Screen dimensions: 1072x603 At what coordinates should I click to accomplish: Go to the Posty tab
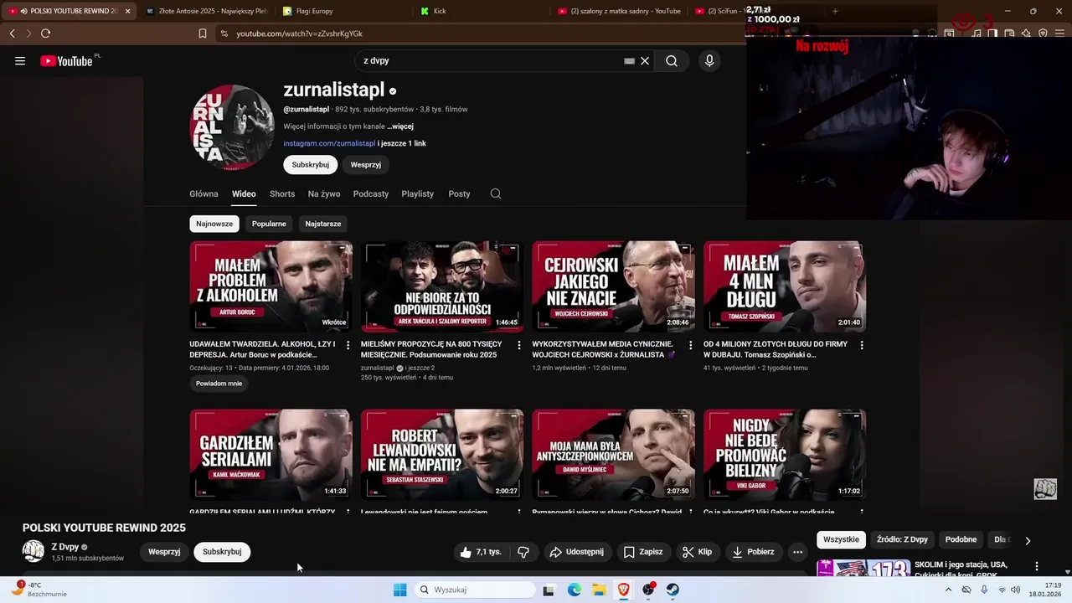[x=459, y=193]
